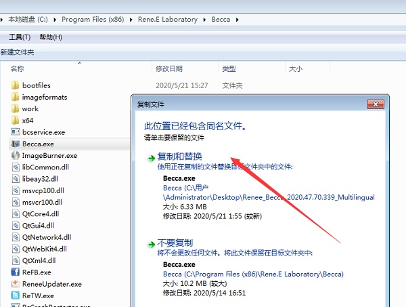Select the ReneeUpdater.exe file name
The height and width of the screenshot is (307, 406).
(x=52, y=284)
